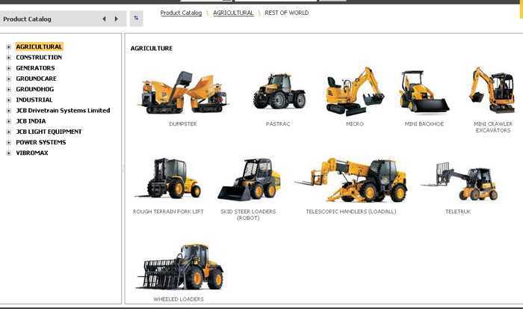Select POWER SYSTEMS in the tree
This screenshot has width=523, height=309.
40,142
